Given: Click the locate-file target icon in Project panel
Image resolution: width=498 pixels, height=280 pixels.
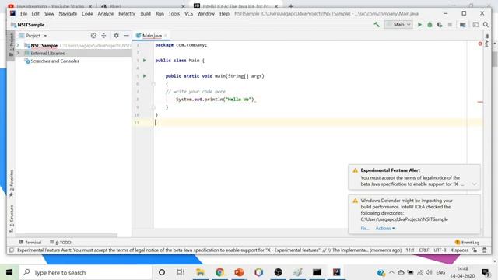Looking at the screenshot, I should [93, 36].
